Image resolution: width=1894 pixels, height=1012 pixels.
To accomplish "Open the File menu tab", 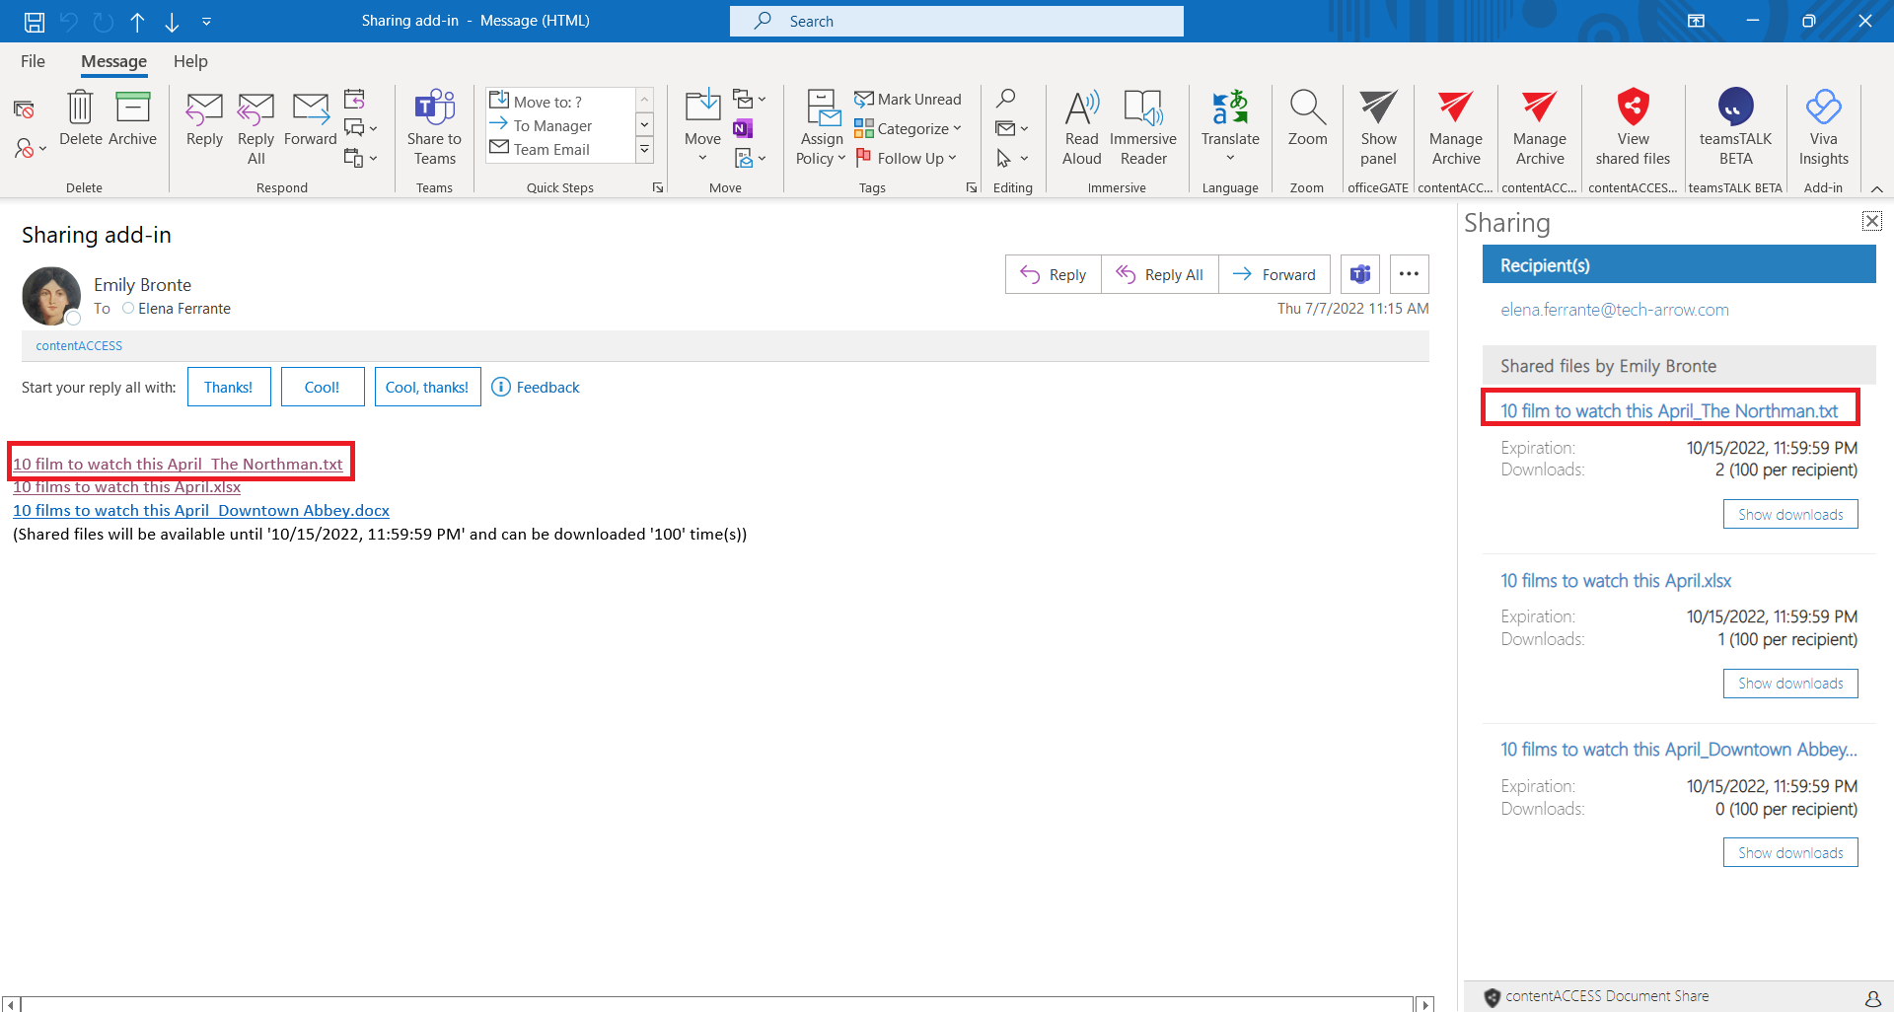I will [33, 61].
